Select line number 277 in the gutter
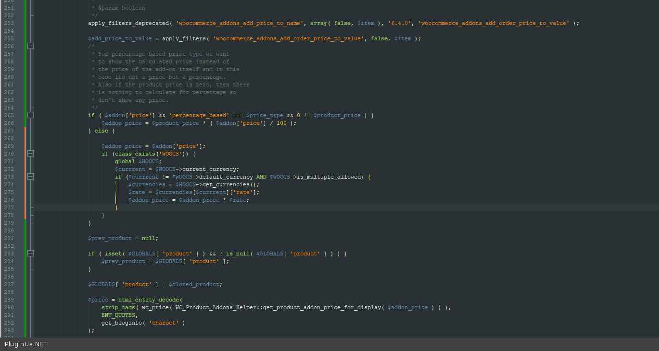 coord(9,207)
